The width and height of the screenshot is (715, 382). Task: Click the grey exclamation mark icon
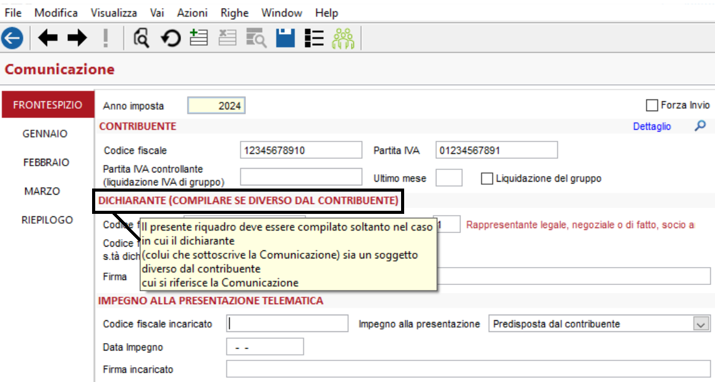(106, 38)
